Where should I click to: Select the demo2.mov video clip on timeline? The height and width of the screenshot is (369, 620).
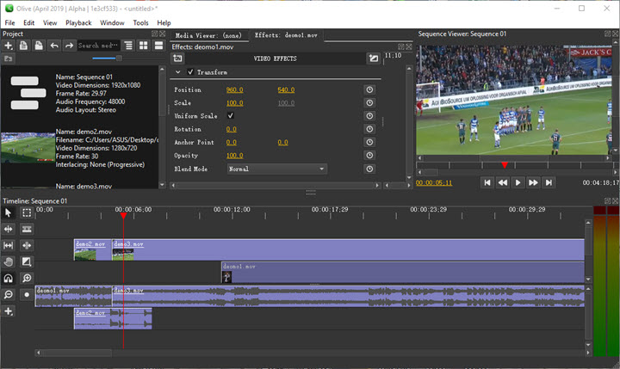(91, 249)
